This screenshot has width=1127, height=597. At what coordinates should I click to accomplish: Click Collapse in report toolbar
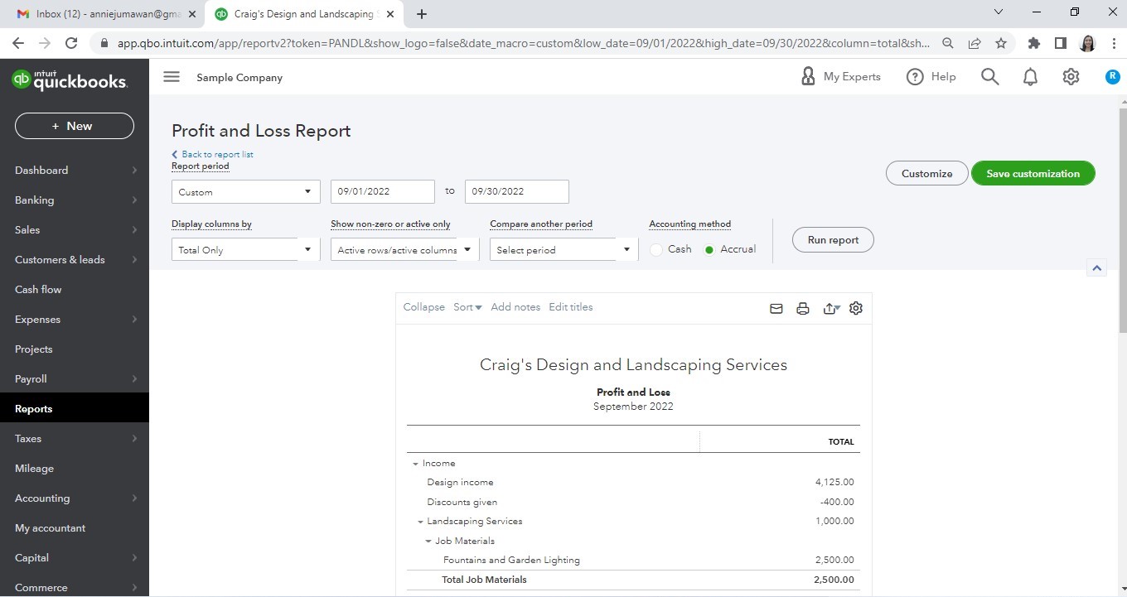click(x=423, y=307)
